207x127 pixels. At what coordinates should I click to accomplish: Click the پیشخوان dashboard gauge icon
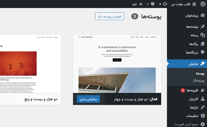point(203,16)
